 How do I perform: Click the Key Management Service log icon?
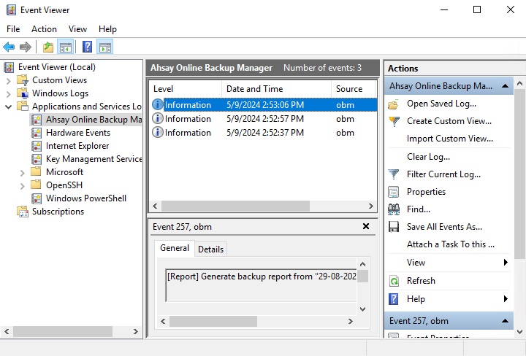pyautogui.click(x=37, y=159)
